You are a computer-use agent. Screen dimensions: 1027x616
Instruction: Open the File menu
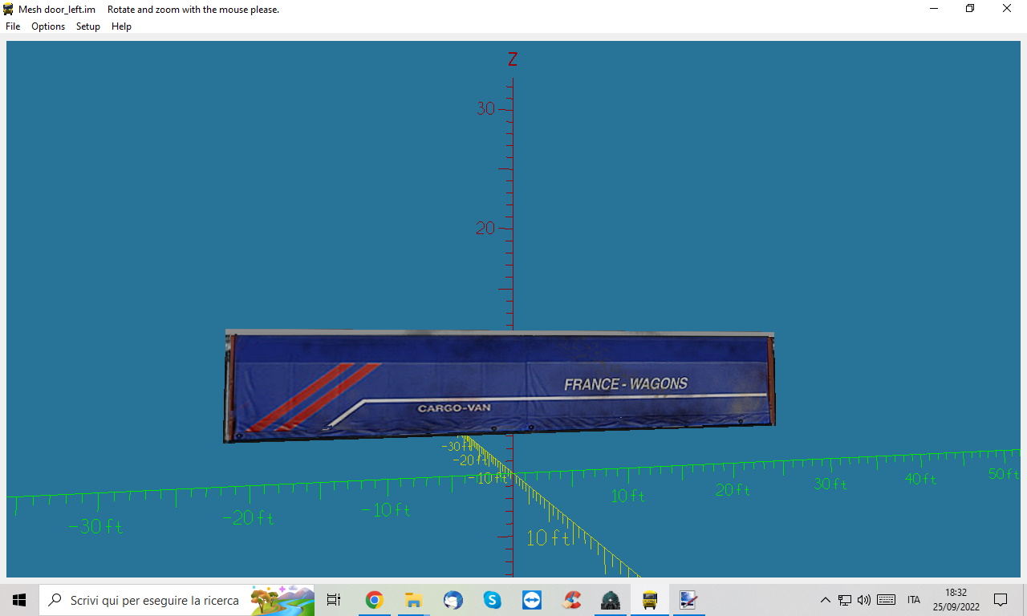coord(13,26)
